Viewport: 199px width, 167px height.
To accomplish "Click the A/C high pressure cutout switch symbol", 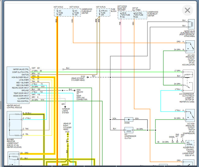I will tap(190, 115).
